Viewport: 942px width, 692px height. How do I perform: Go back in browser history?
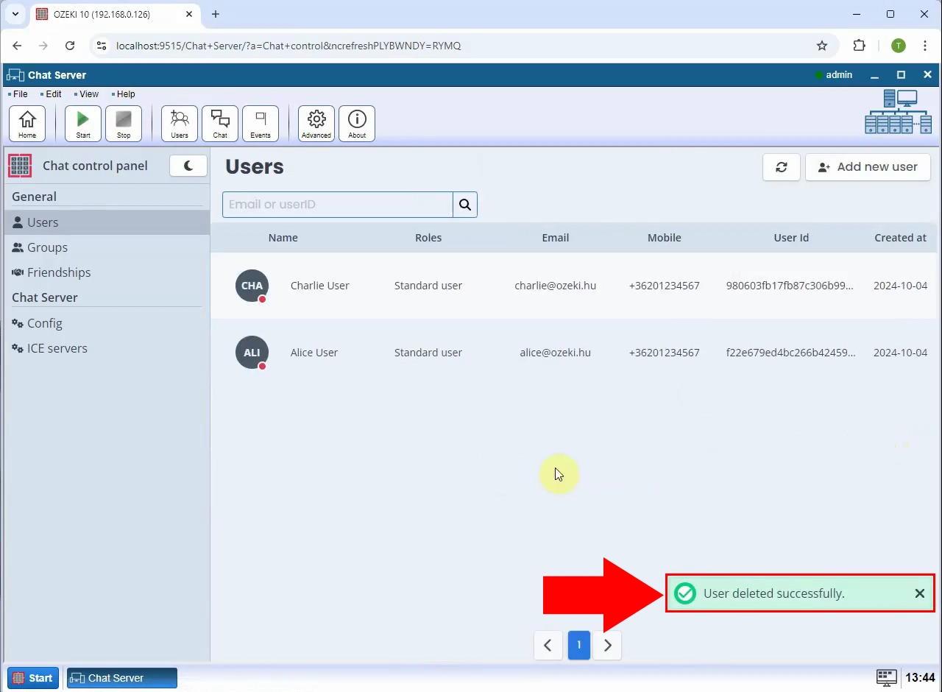(17, 46)
